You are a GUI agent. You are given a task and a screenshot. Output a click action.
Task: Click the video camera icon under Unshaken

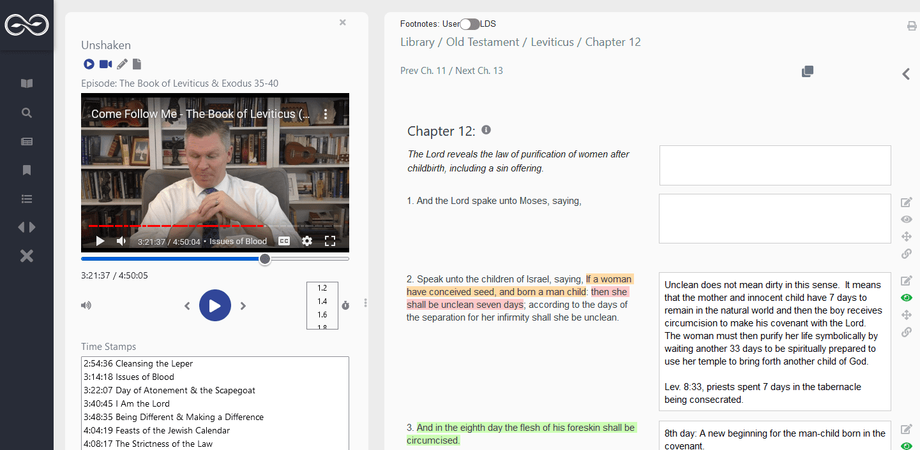point(105,64)
